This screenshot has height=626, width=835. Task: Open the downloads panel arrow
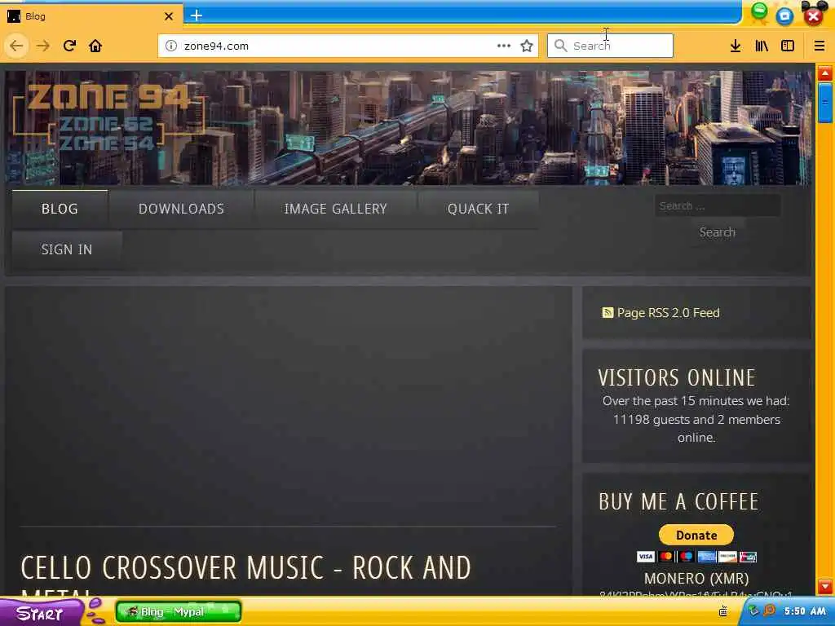click(736, 46)
